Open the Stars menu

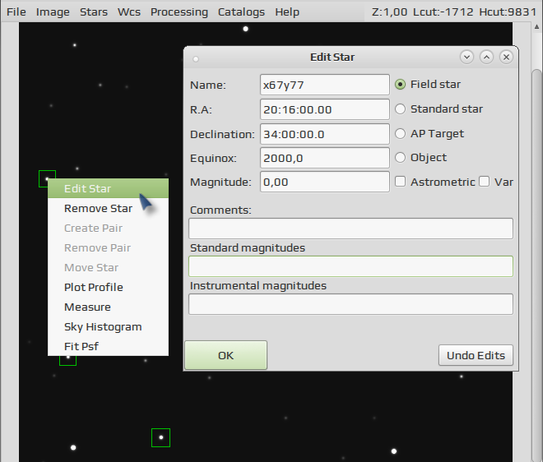(x=94, y=12)
